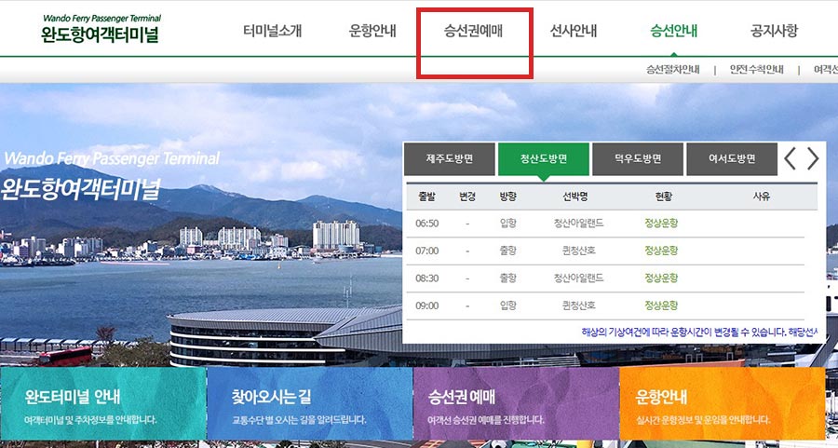Click 정상운항 status in the 06:50 row
838x448 pixels.
(661, 224)
